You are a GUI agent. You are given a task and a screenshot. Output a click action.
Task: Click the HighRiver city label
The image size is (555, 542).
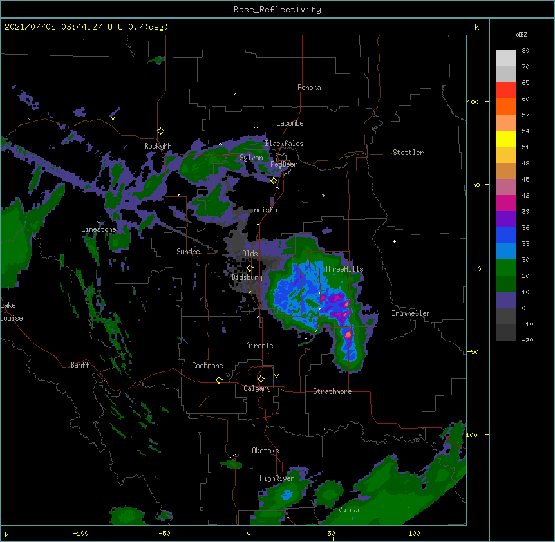click(x=277, y=478)
